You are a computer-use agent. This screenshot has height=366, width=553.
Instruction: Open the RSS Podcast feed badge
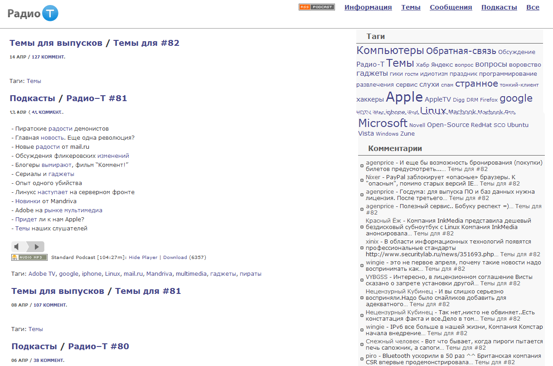click(x=316, y=7)
